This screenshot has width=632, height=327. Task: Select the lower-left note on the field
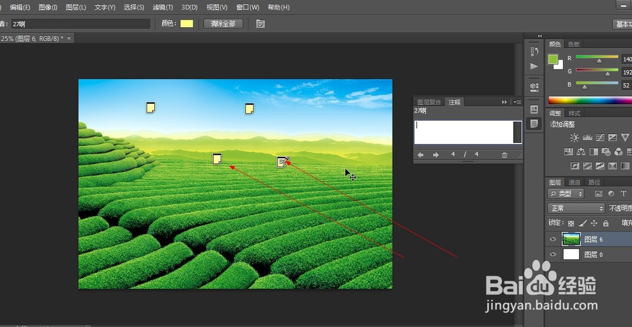pyautogui.click(x=217, y=159)
